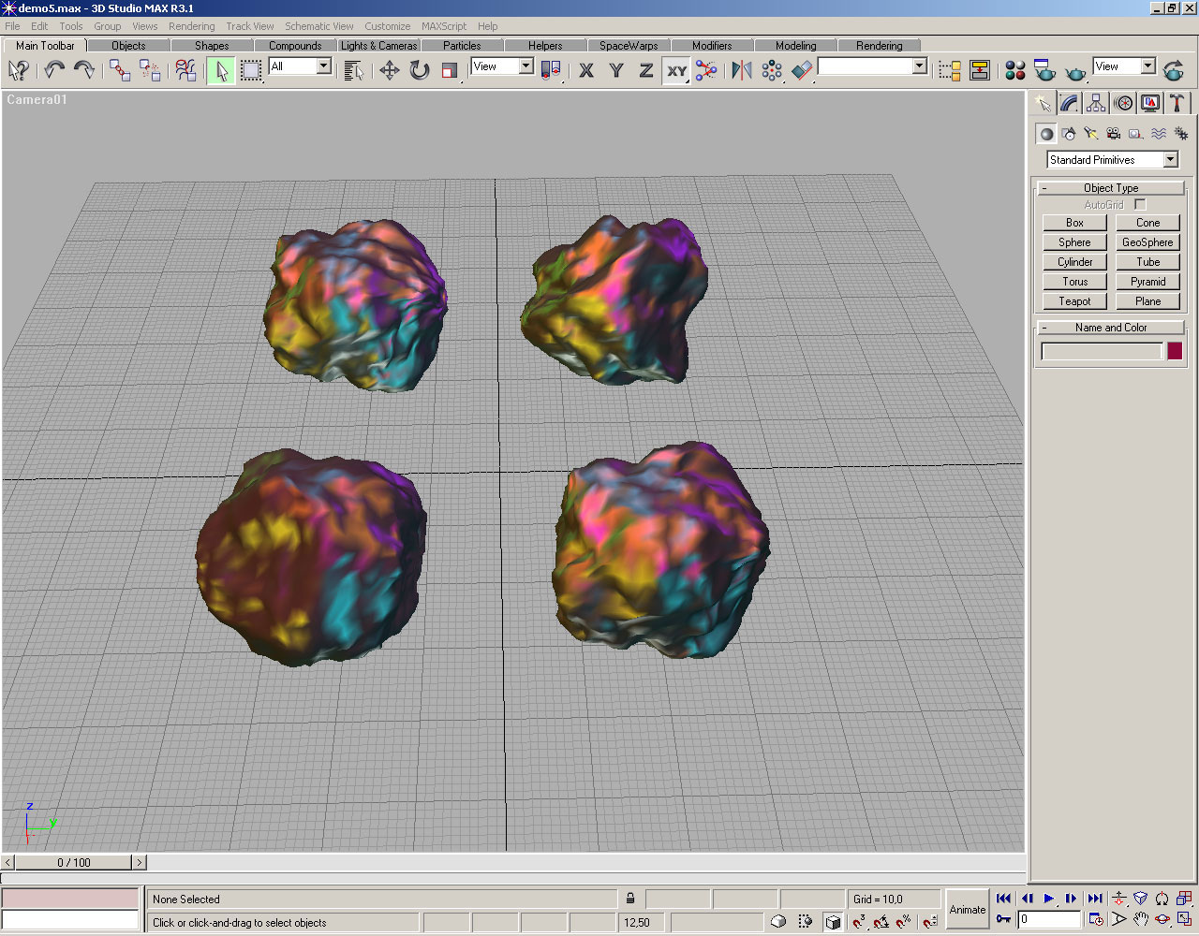Click the Quick Render teapot icon
The height and width of the screenshot is (936, 1199).
1075,70
